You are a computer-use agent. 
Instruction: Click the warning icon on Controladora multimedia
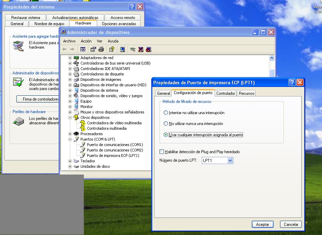pos(83,128)
